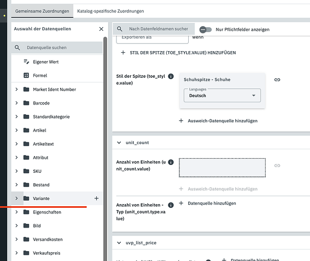Toggle Nur Pflichtfelder anzeigen switch
Screen dimensions: 310x261
coord(205,30)
